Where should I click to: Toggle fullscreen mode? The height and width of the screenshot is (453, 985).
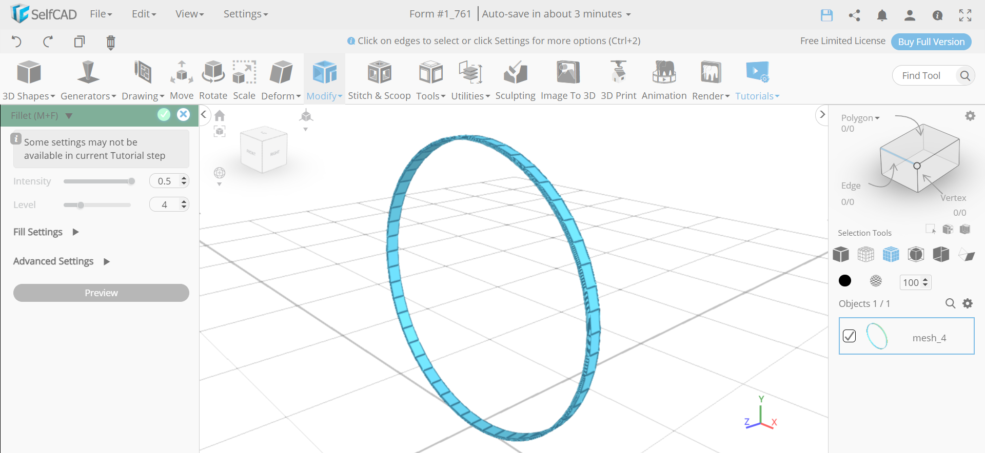[x=965, y=15]
